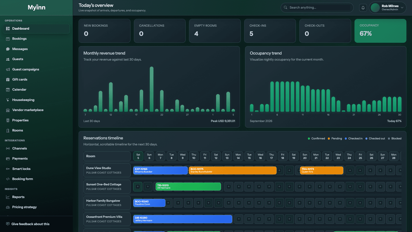Image resolution: width=412 pixels, height=232 pixels.
Task: Click the Channels broadcast icon
Action: click(8, 148)
